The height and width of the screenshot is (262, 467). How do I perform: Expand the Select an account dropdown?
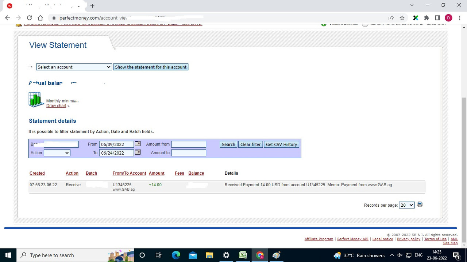[74, 67]
